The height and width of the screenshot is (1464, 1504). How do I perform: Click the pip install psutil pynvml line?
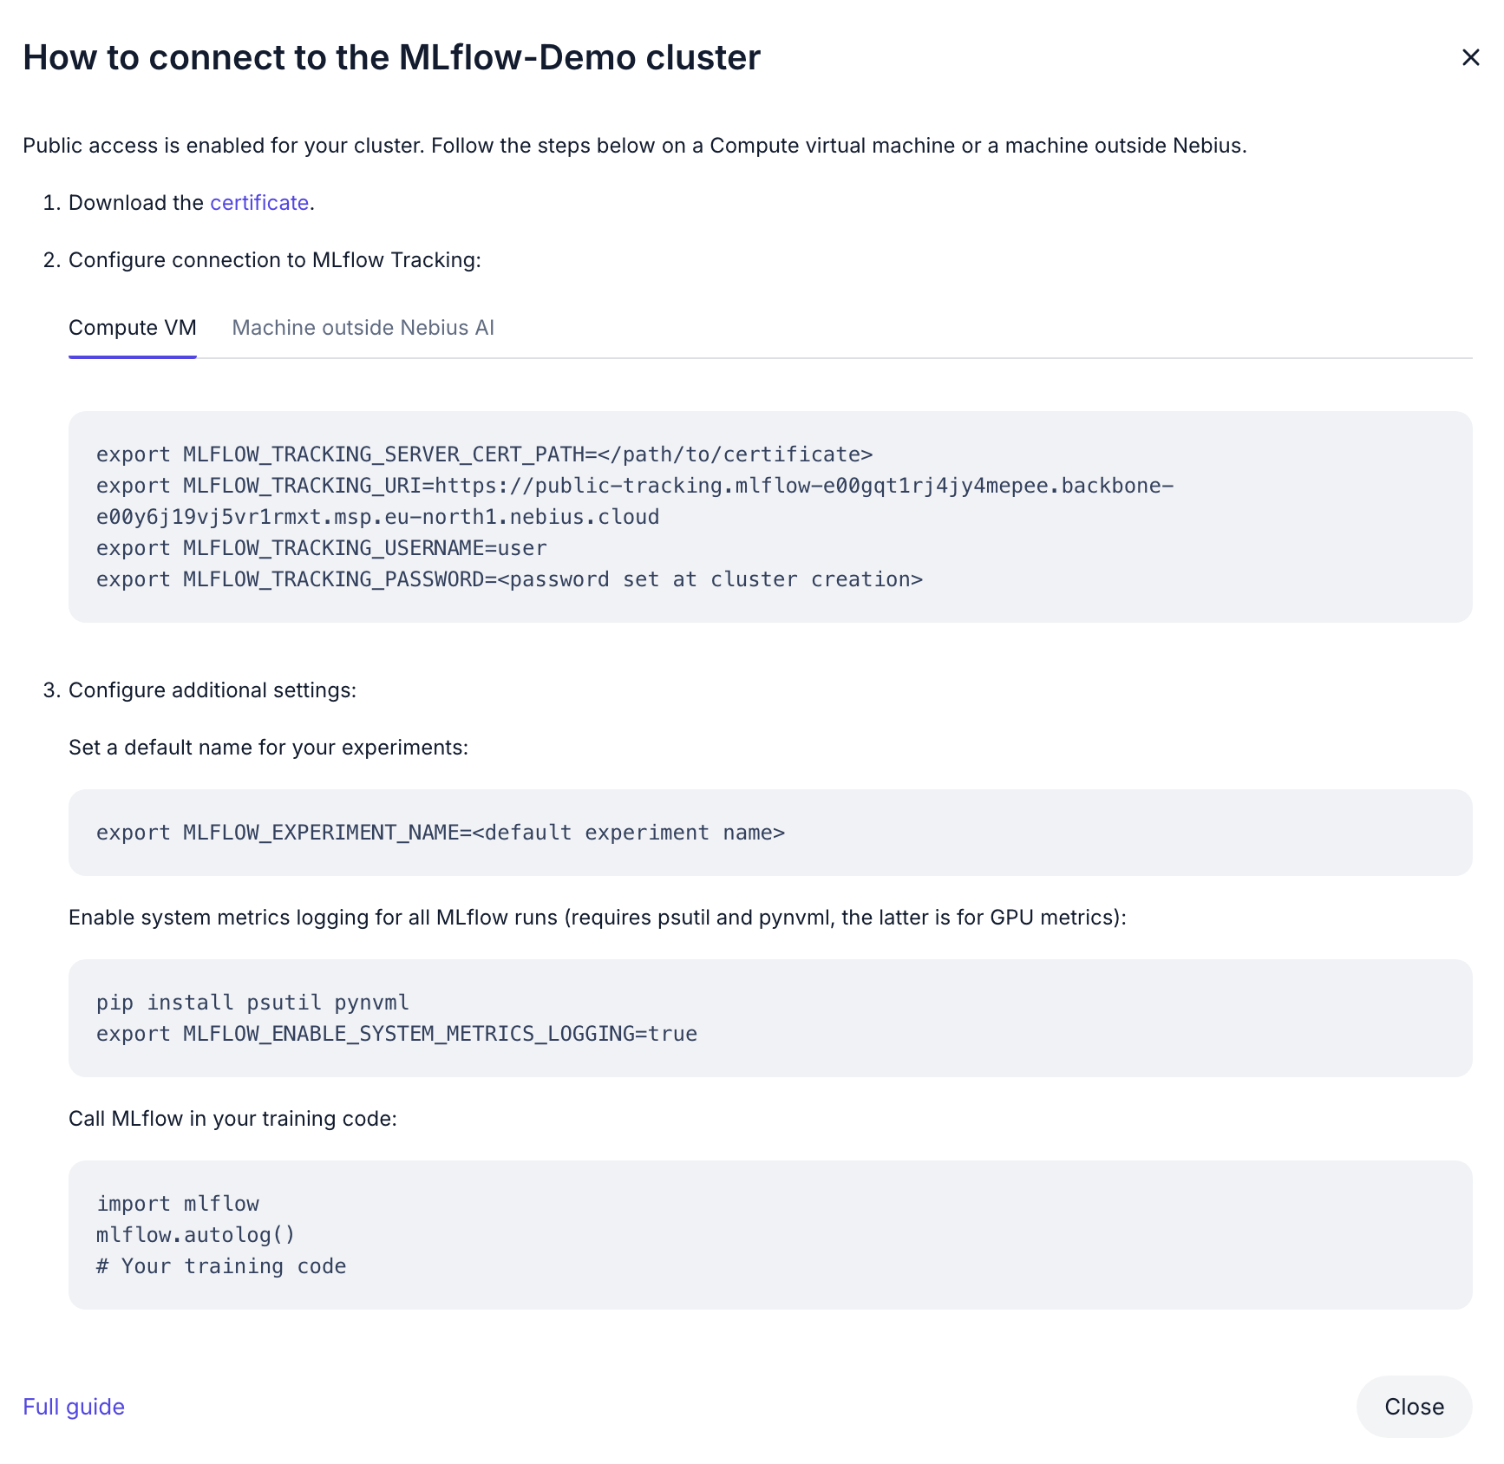point(252,1003)
